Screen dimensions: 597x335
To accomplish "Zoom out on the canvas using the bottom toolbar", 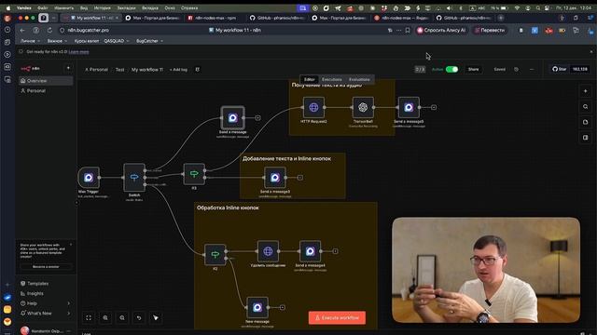I will coord(122,317).
